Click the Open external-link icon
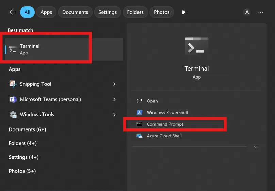This screenshot has width=275, height=191. click(139, 101)
